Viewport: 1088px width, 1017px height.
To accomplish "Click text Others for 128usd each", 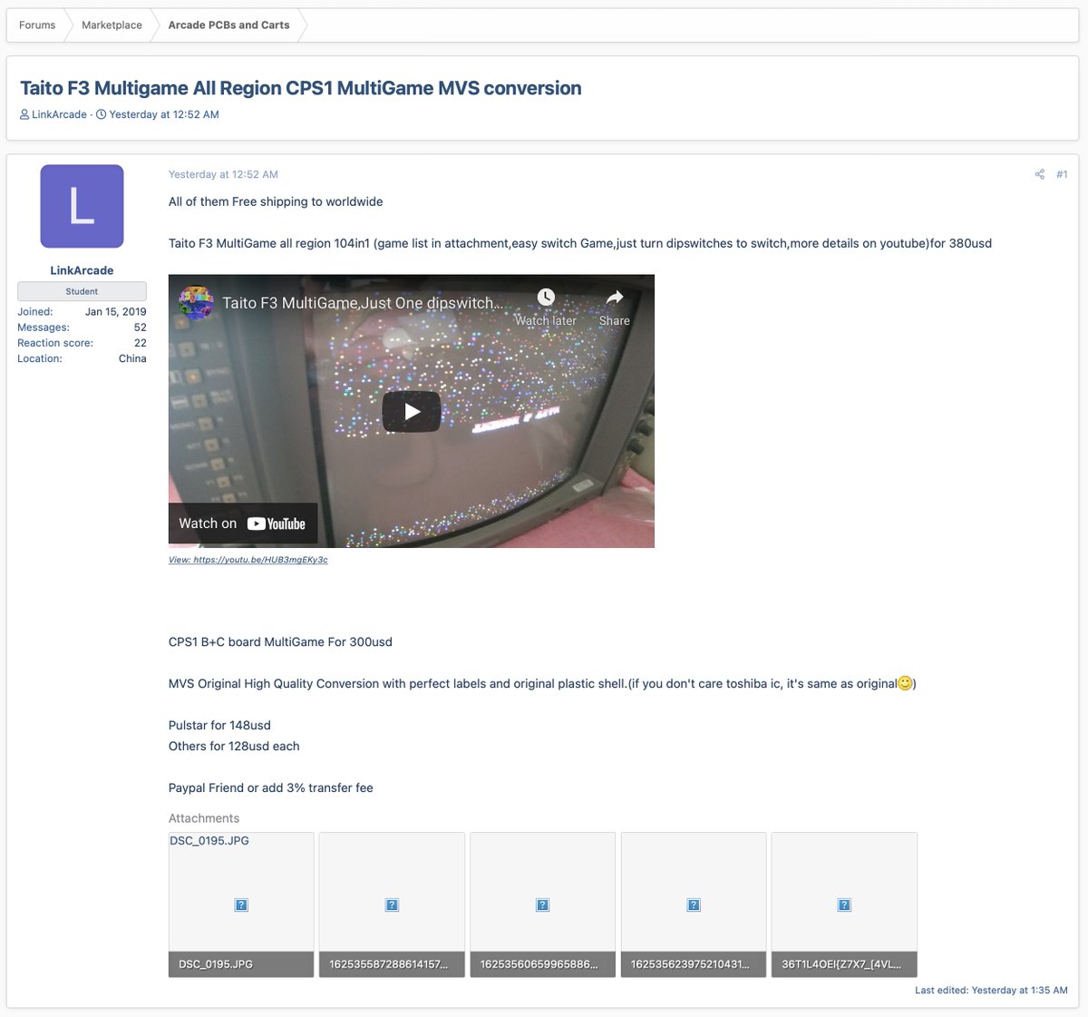I will 234,746.
